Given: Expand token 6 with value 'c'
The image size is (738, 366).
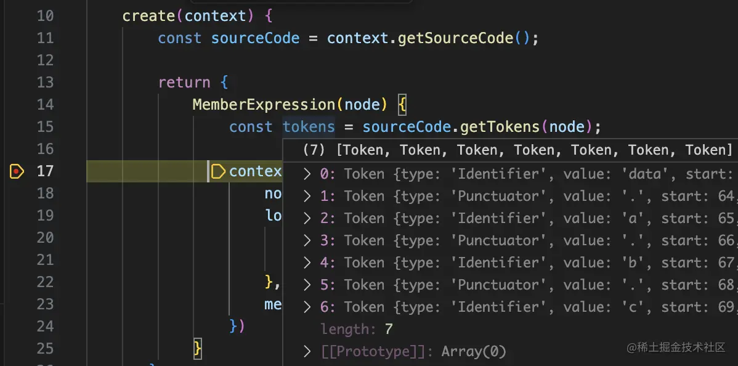Looking at the screenshot, I should [307, 307].
